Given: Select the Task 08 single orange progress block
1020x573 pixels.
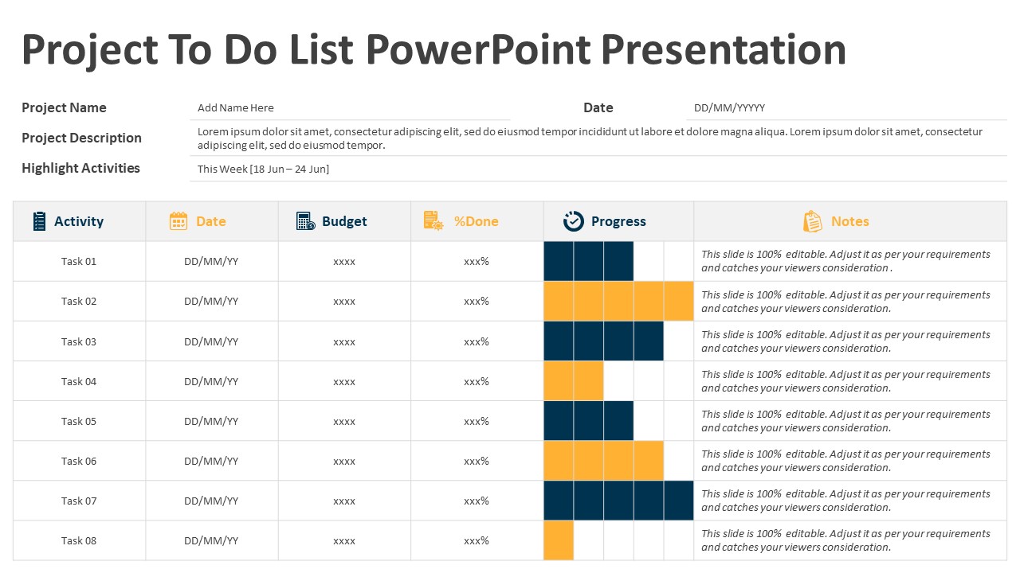Looking at the screenshot, I should [x=559, y=540].
